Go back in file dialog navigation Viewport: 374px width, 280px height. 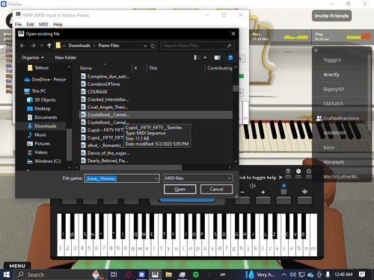[22, 46]
